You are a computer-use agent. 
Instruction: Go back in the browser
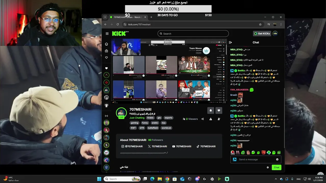[x=105, y=24]
